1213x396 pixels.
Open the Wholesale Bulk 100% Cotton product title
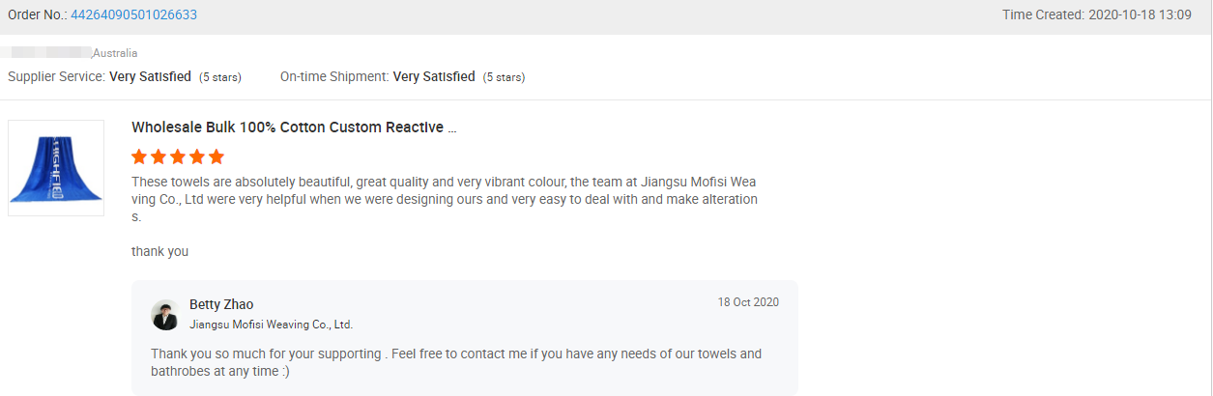pyautogui.click(x=294, y=127)
